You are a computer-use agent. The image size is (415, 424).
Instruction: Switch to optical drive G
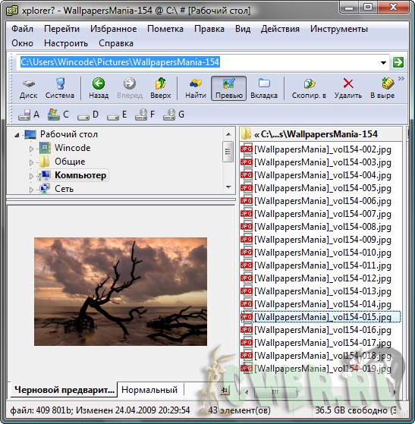point(174,115)
